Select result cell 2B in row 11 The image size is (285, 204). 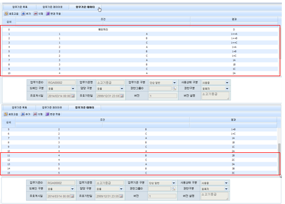tap(233, 155)
